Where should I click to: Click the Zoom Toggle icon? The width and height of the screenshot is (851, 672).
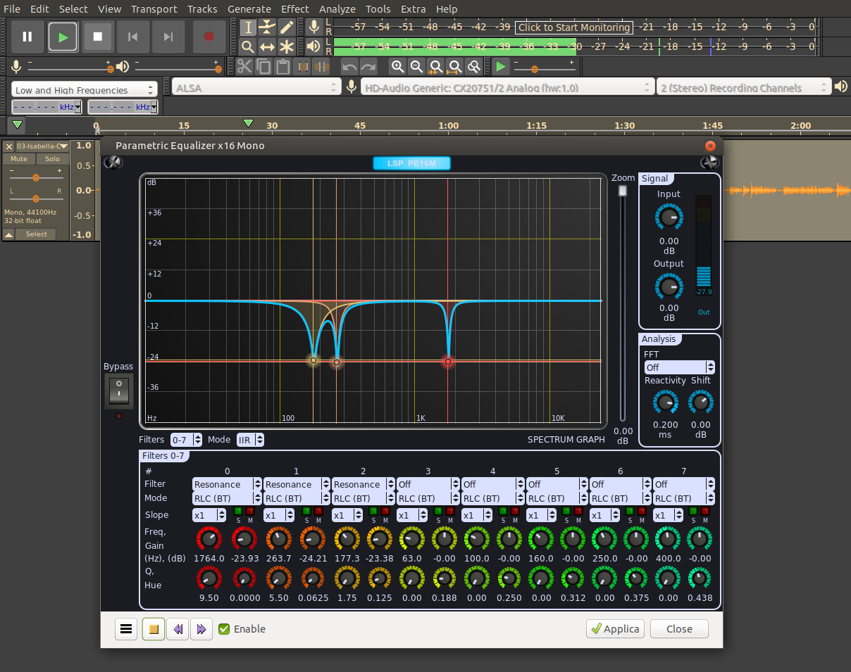click(x=474, y=67)
